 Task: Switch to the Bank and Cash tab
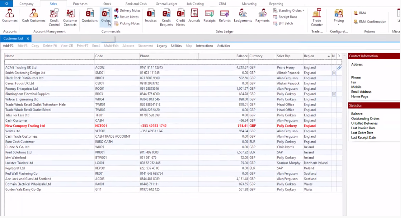(136, 4)
